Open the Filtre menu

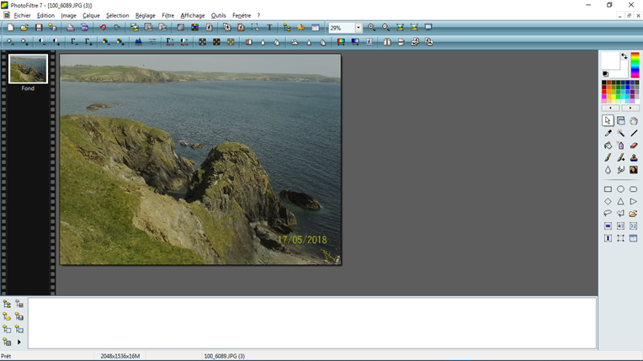point(167,15)
